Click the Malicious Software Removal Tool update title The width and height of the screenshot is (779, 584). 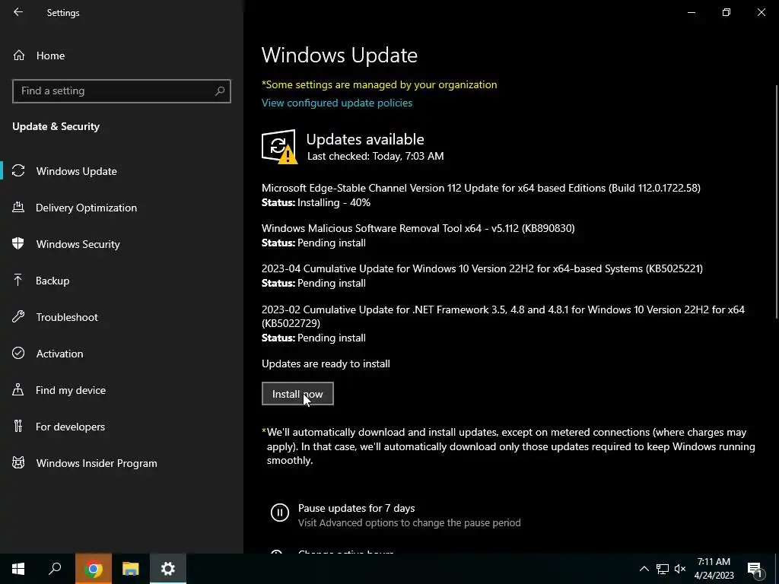(x=418, y=228)
